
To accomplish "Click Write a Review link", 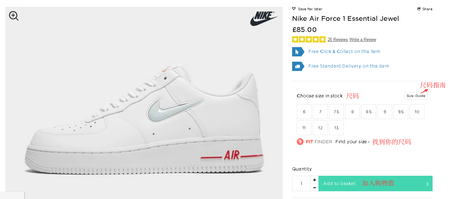I will [x=363, y=40].
